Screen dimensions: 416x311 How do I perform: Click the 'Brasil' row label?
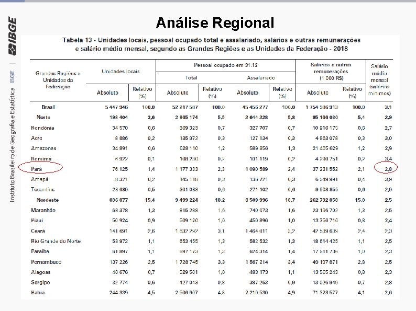tap(48, 107)
